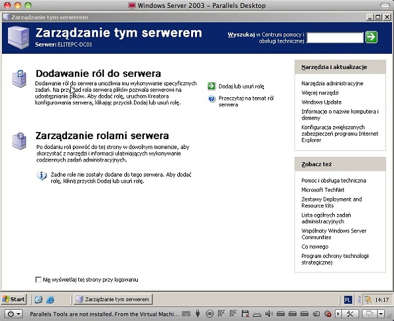
Task: Click the Parallels USB device status icon
Action: 198,314
